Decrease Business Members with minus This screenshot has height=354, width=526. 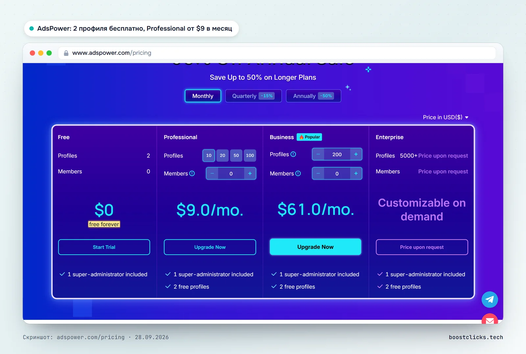tap(318, 173)
